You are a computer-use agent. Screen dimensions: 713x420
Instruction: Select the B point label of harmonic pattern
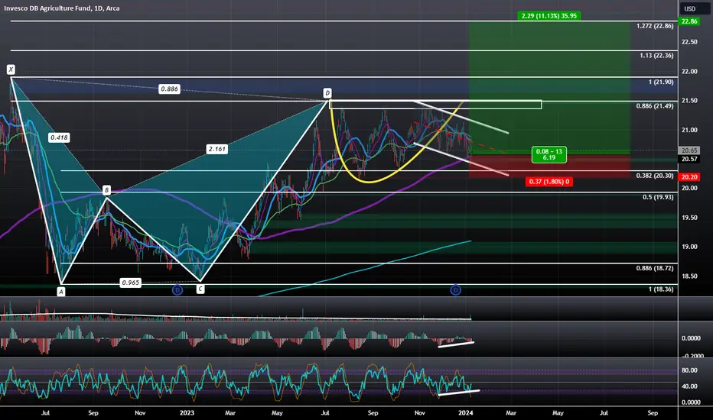[106, 190]
